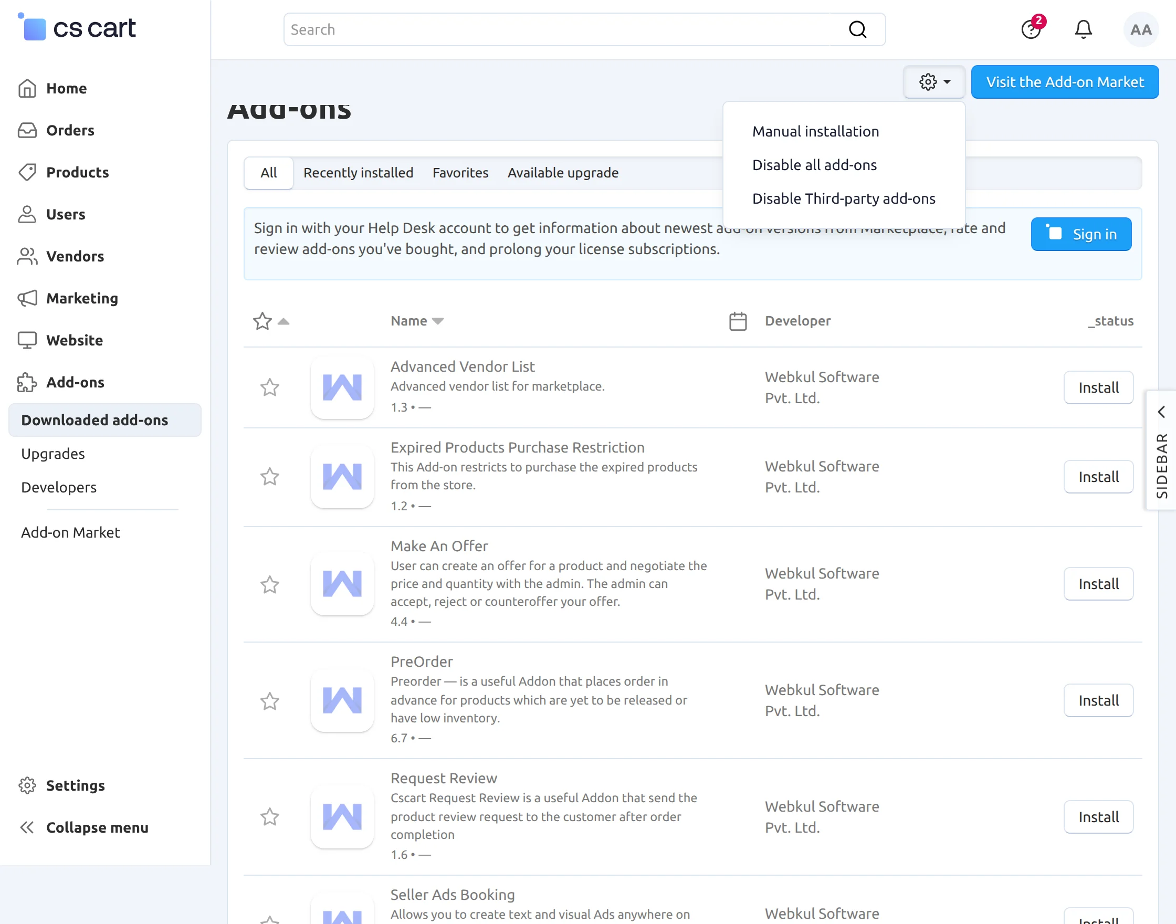1176x924 pixels.
Task: Open Expired Products Purchase Restriction link
Action: click(x=518, y=447)
